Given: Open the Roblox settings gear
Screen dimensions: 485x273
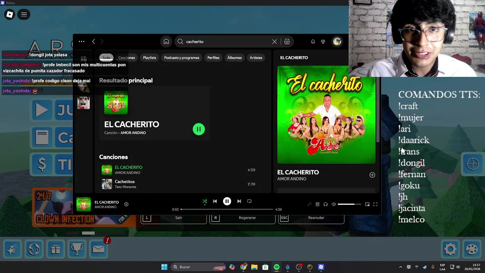Looking at the screenshot, I should [x=450, y=249].
